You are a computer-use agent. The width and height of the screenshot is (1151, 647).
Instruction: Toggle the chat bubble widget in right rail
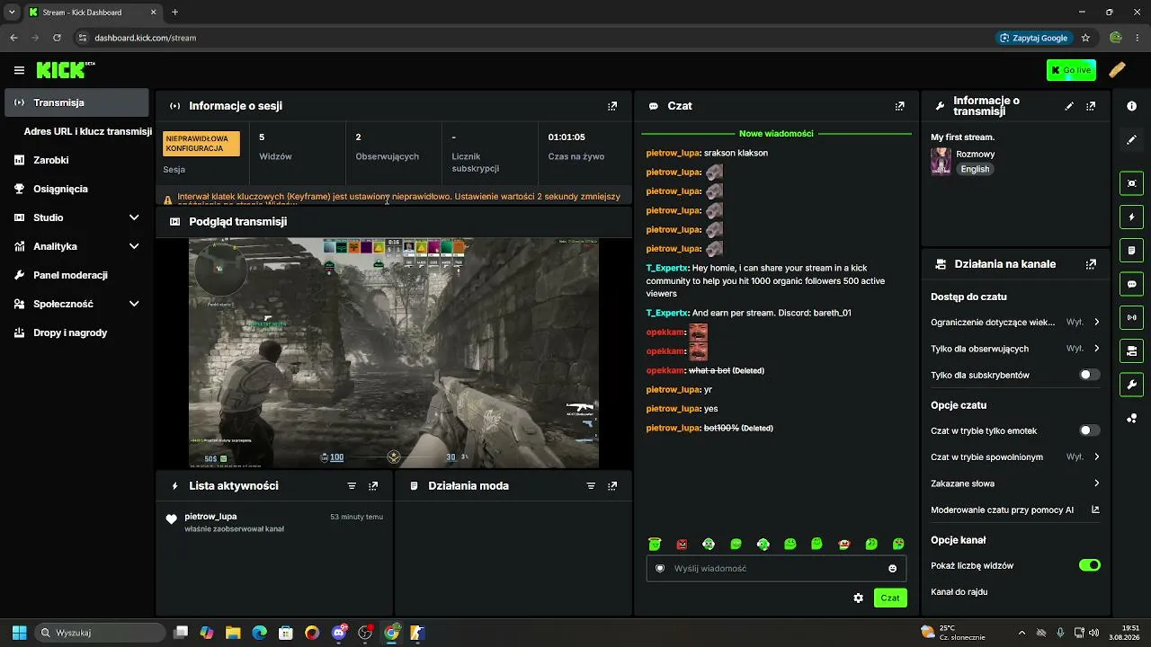(x=1131, y=284)
